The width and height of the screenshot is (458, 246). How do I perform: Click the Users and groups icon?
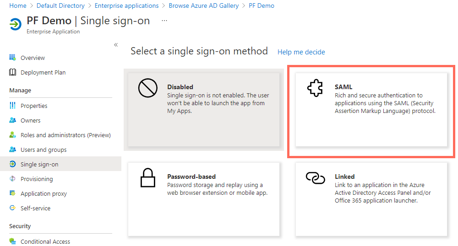[x=12, y=149]
